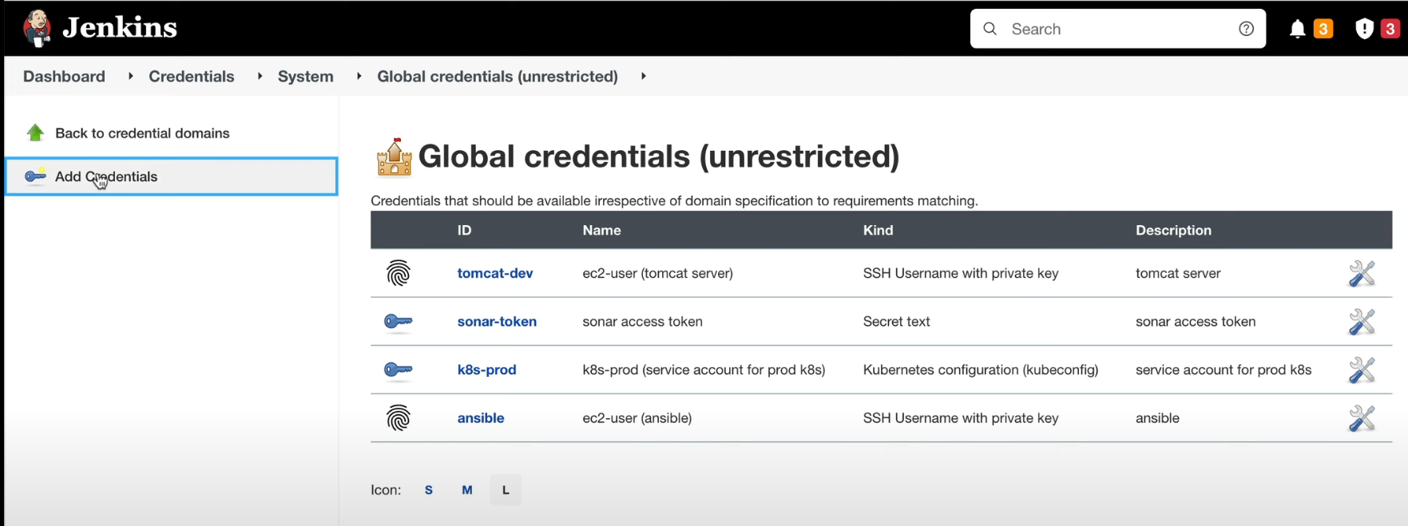Go Back to credential domains

click(142, 133)
